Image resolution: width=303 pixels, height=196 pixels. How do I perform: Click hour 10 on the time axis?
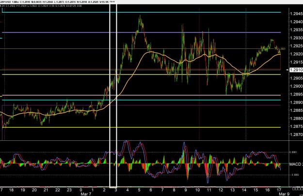197,190
